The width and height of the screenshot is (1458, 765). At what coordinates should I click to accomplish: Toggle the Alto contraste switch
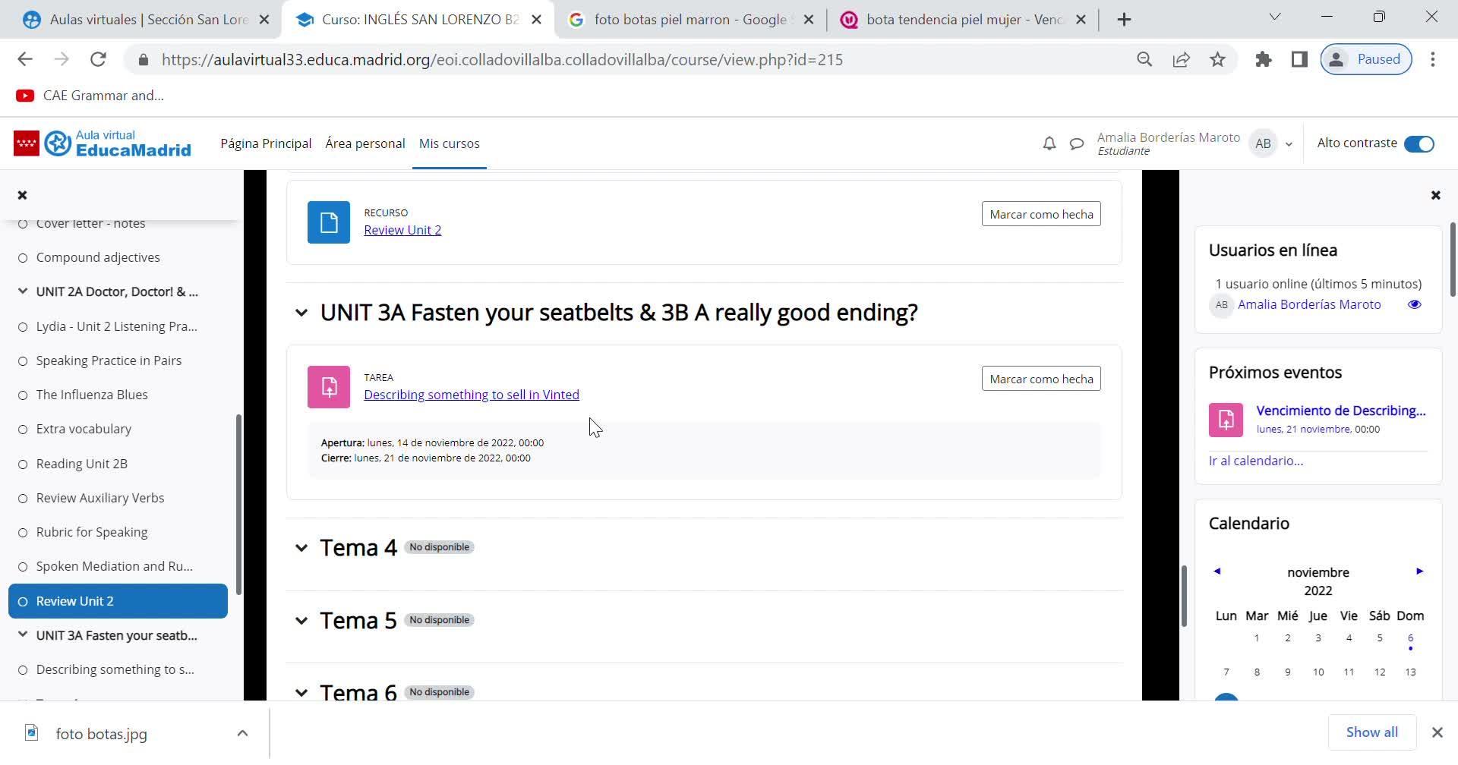(1419, 143)
